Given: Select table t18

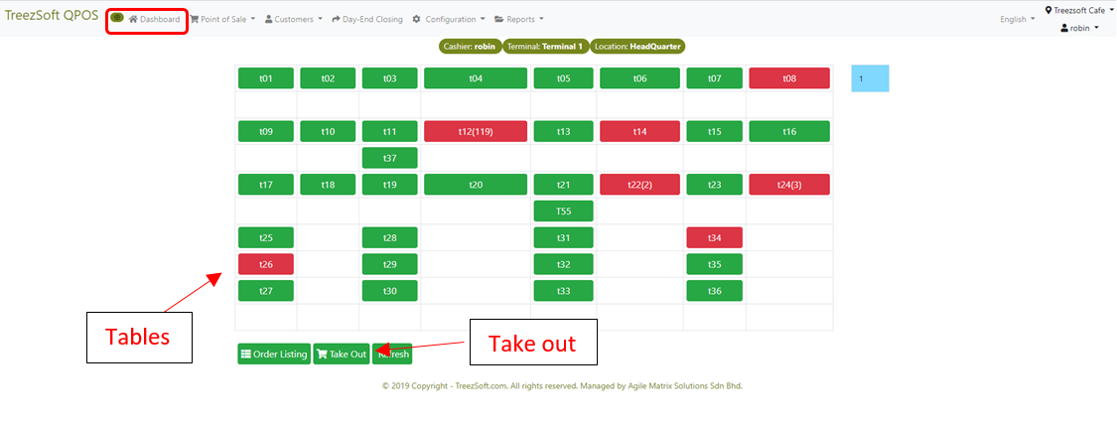Looking at the screenshot, I should (328, 185).
